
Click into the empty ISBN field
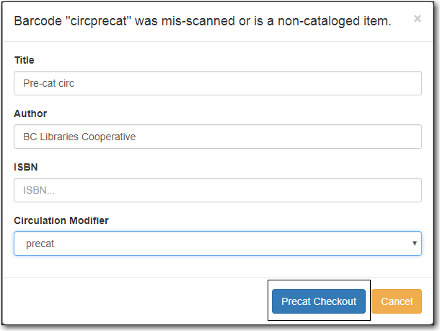(x=218, y=190)
